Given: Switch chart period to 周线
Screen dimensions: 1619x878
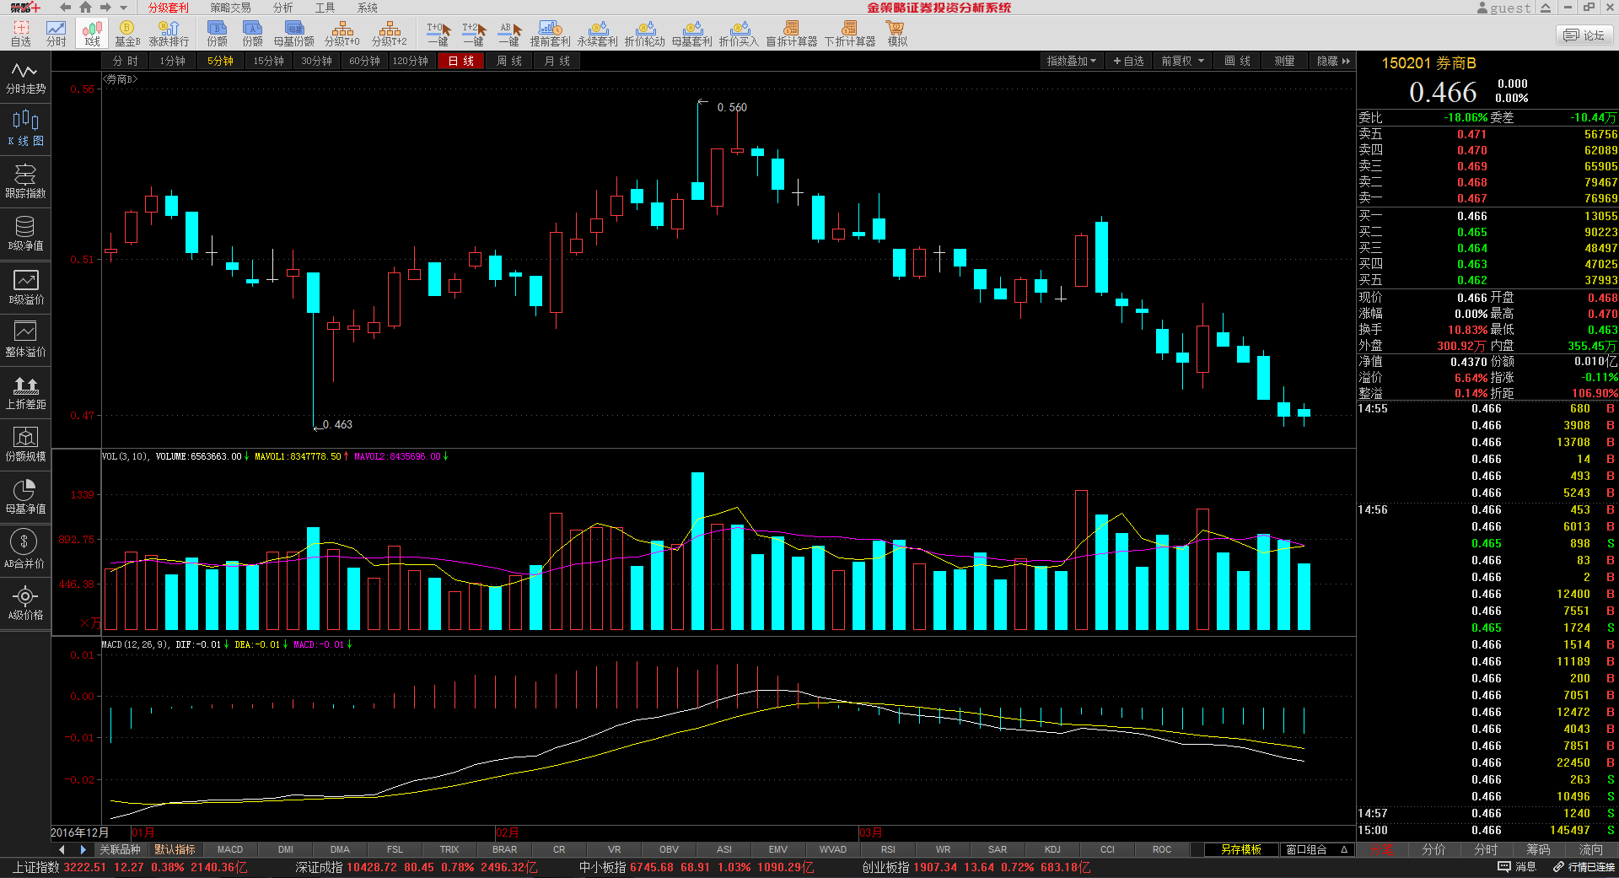Looking at the screenshot, I should 509,61.
